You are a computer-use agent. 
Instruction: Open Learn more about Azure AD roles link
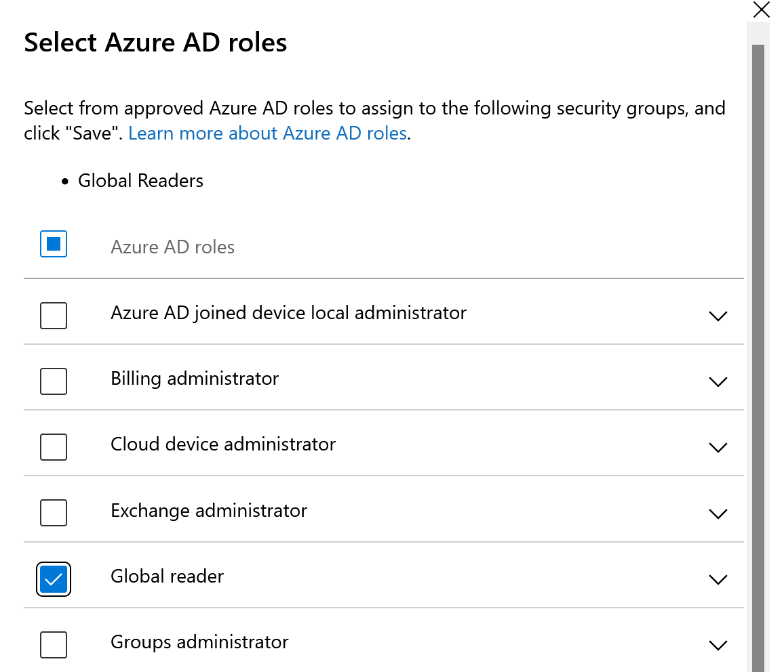click(267, 133)
